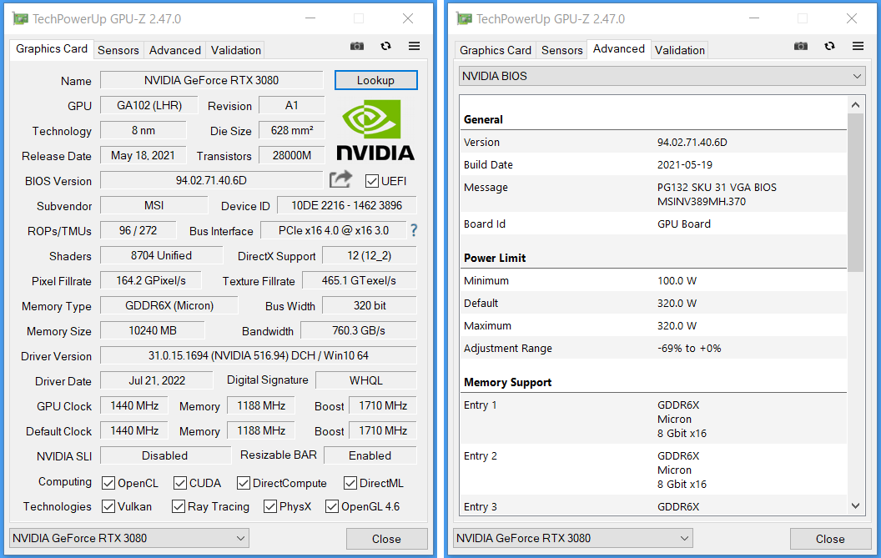The width and height of the screenshot is (881, 558).
Task: Click the Subvendor MSI field
Action: click(x=154, y=206)
